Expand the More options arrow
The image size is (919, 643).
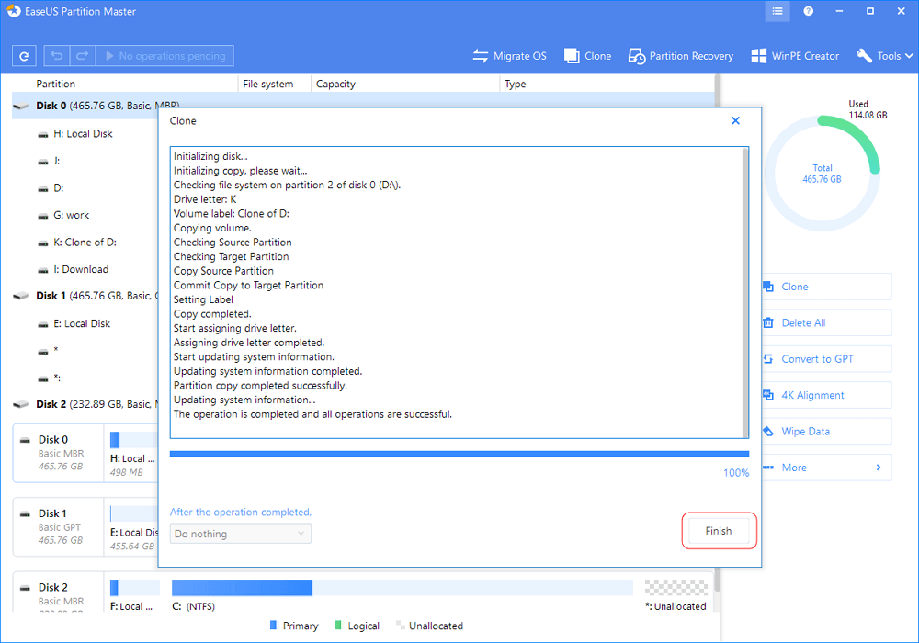(x=878, y=468)
